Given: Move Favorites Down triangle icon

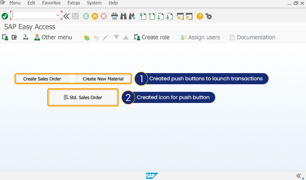Looking at the screenshot, I should pos(116,37).
